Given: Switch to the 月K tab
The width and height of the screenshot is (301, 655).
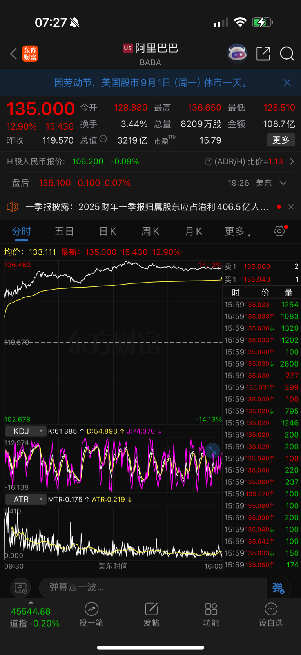Looking at the screenshot, I should click(194, 232).
